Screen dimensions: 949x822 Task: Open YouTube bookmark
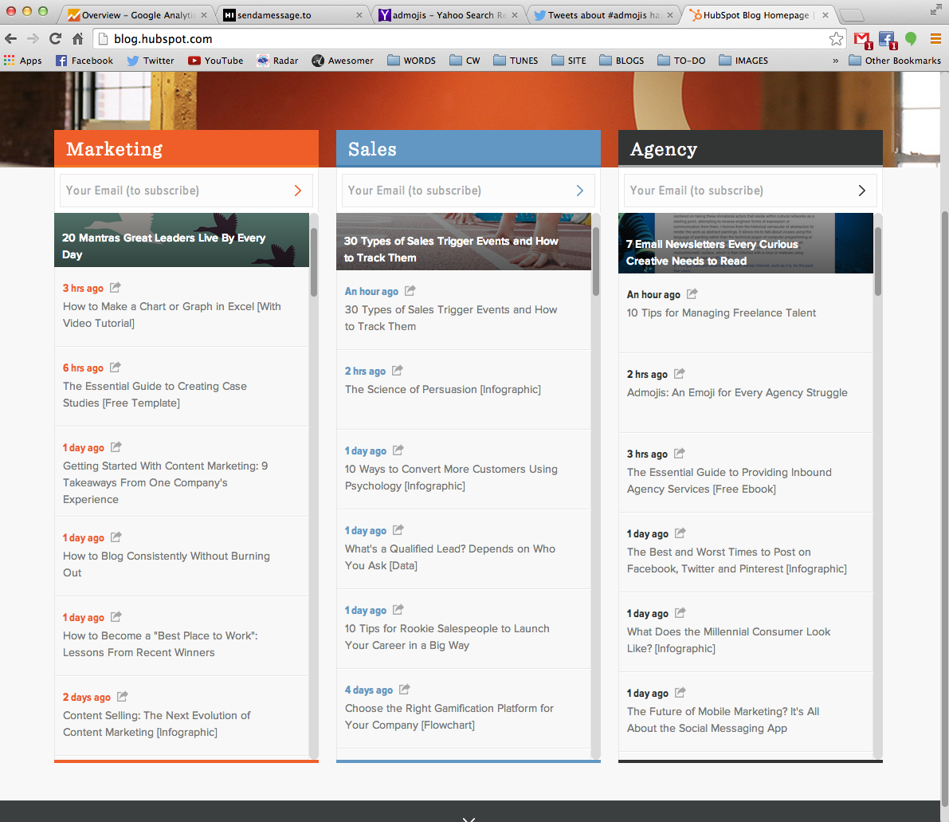click(215, 61)
